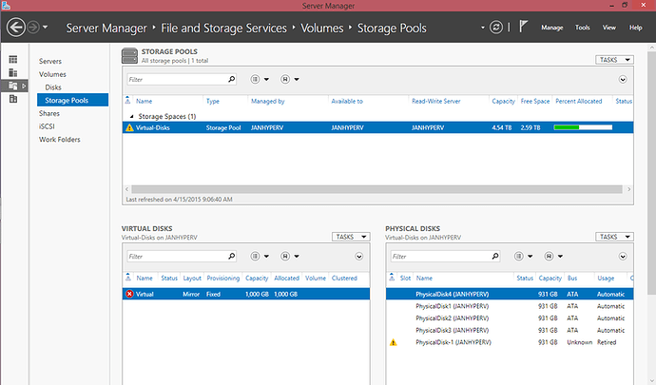Click the Virtual Disks filter field
Viewport: 656px width, 385px height.
[175, 257]
